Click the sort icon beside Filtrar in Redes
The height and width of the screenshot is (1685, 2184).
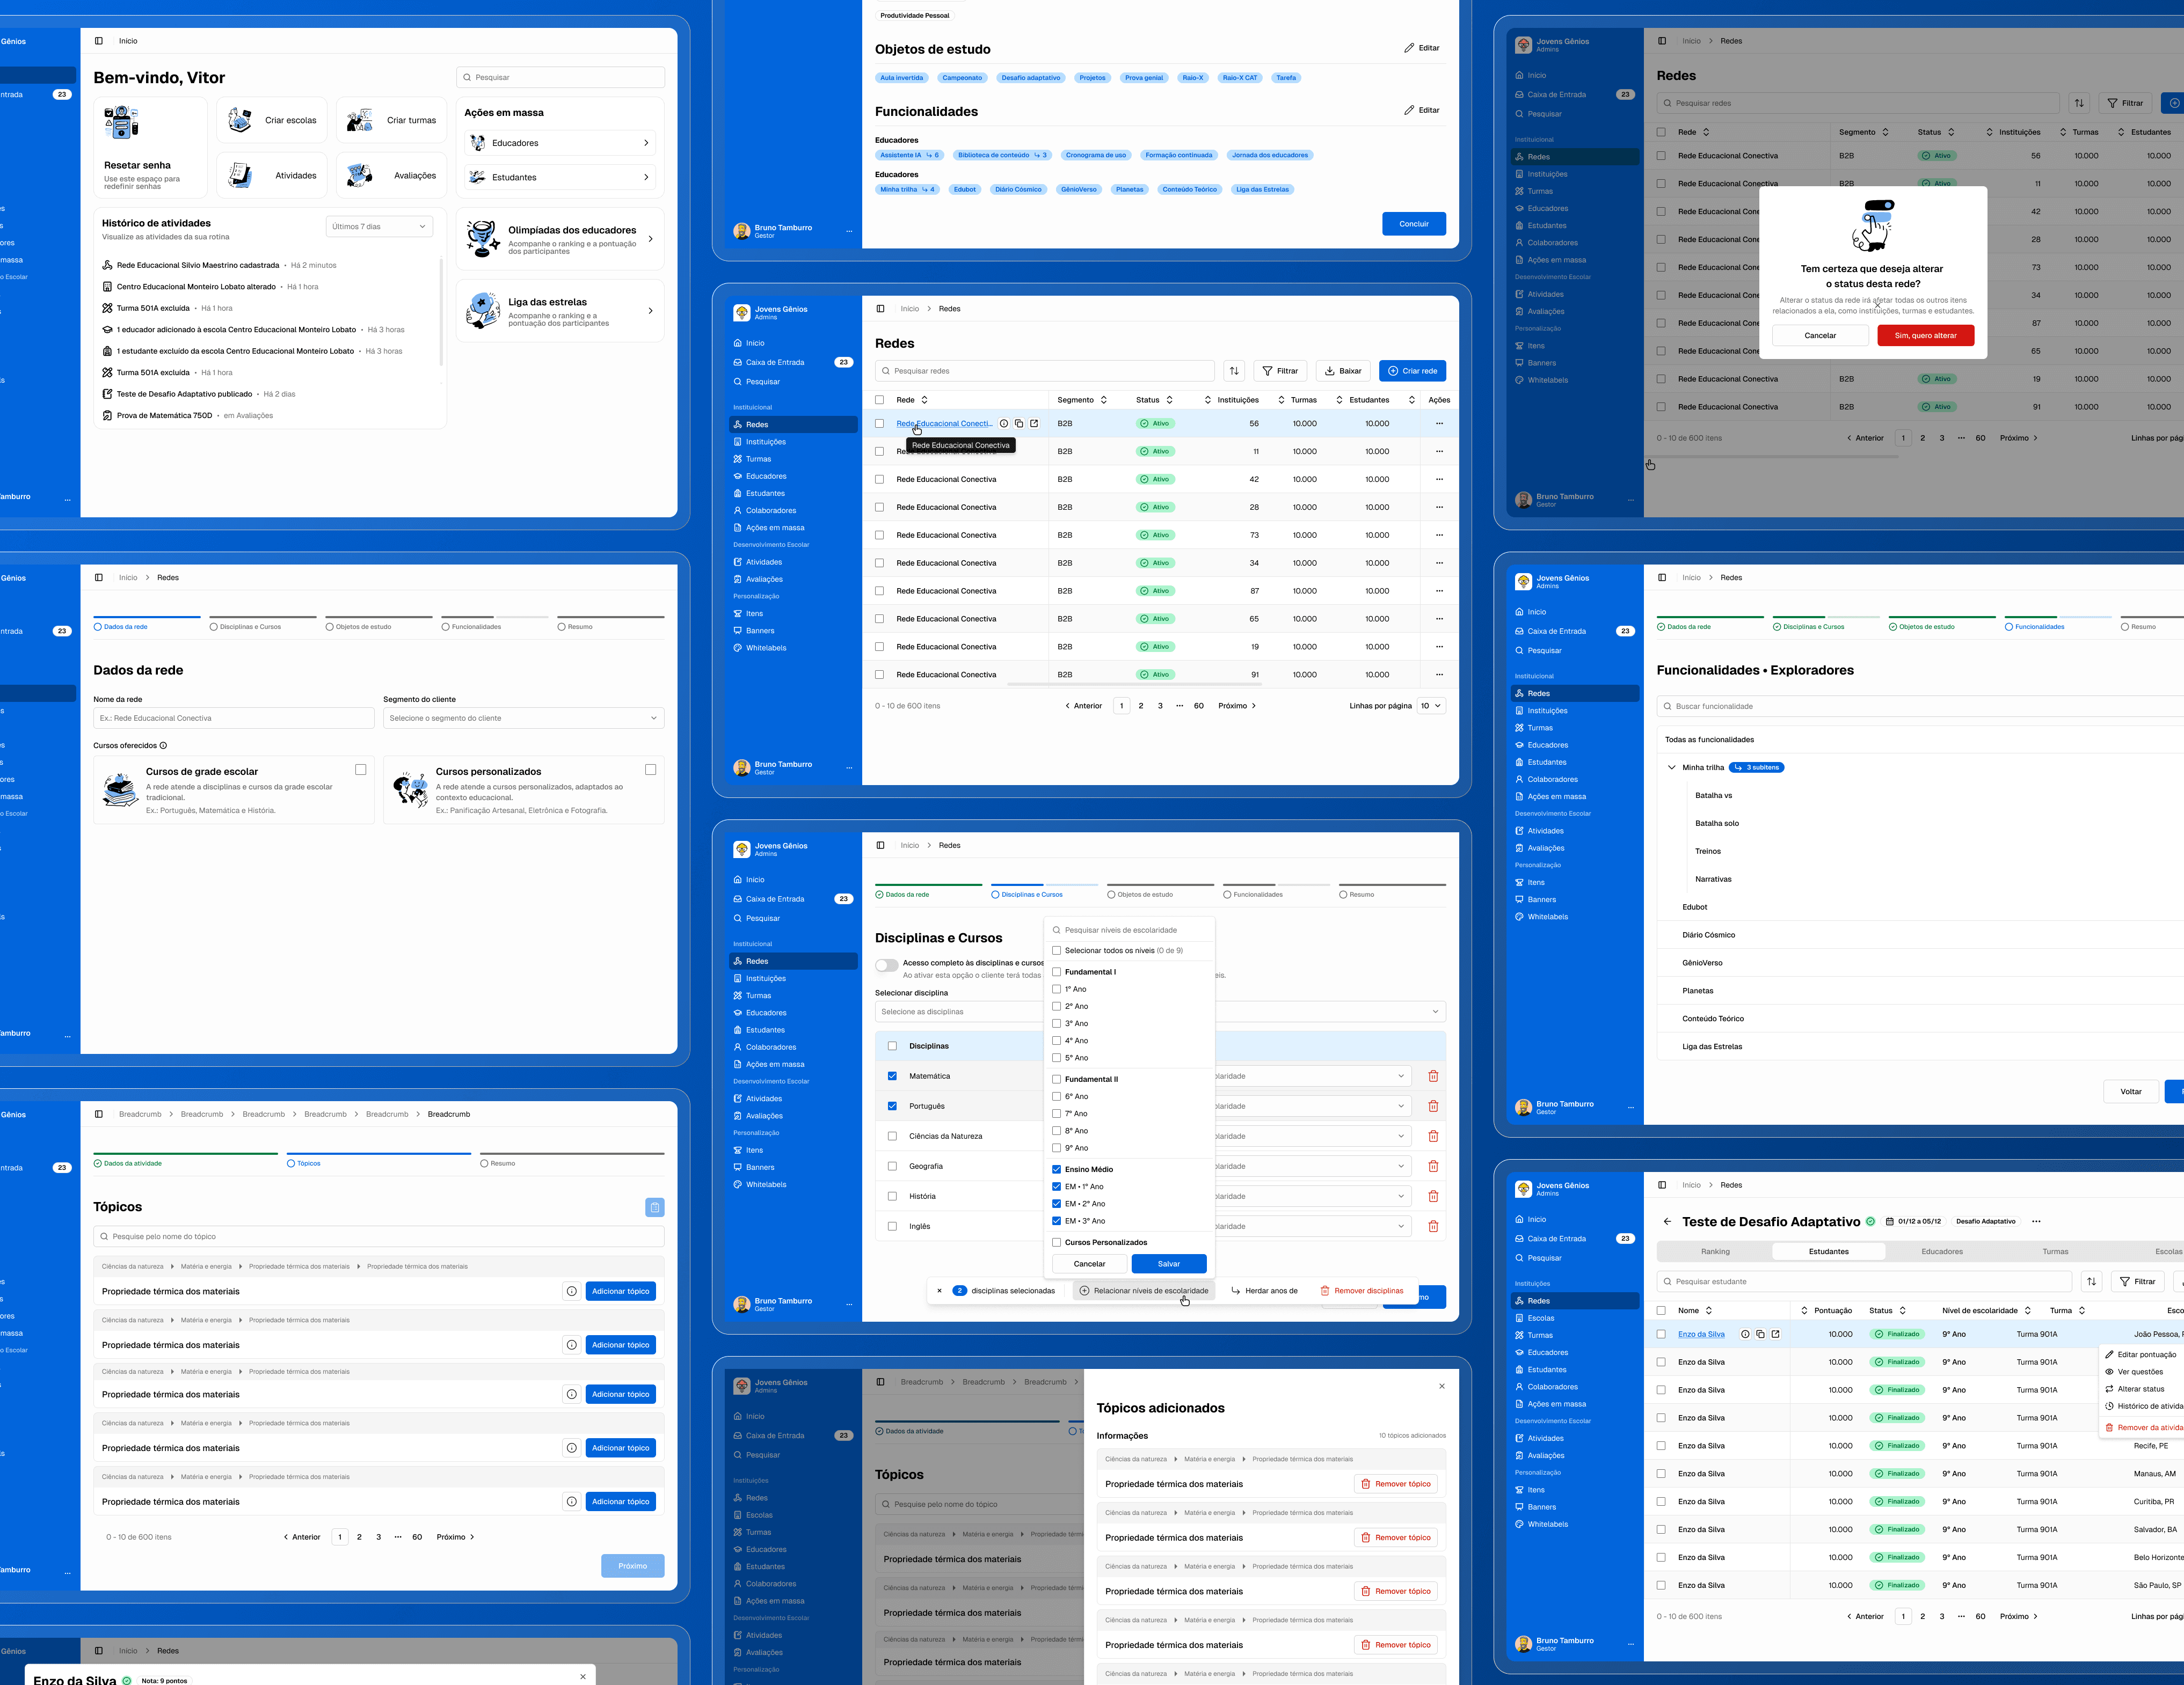(x=1234, y=371)
